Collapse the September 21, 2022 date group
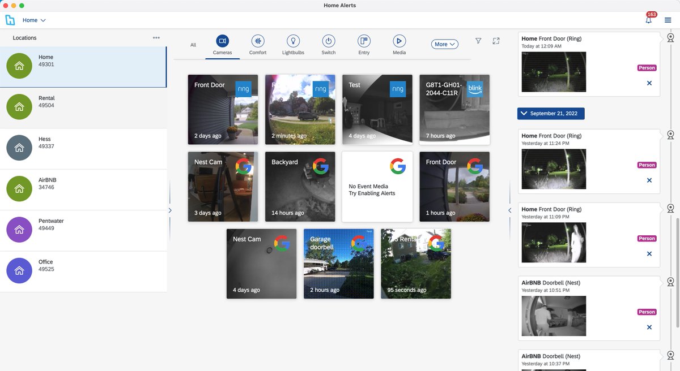Image resolution: width=680 pixels, height=371 pixels. pyautogui.click(x=551, y=114)
